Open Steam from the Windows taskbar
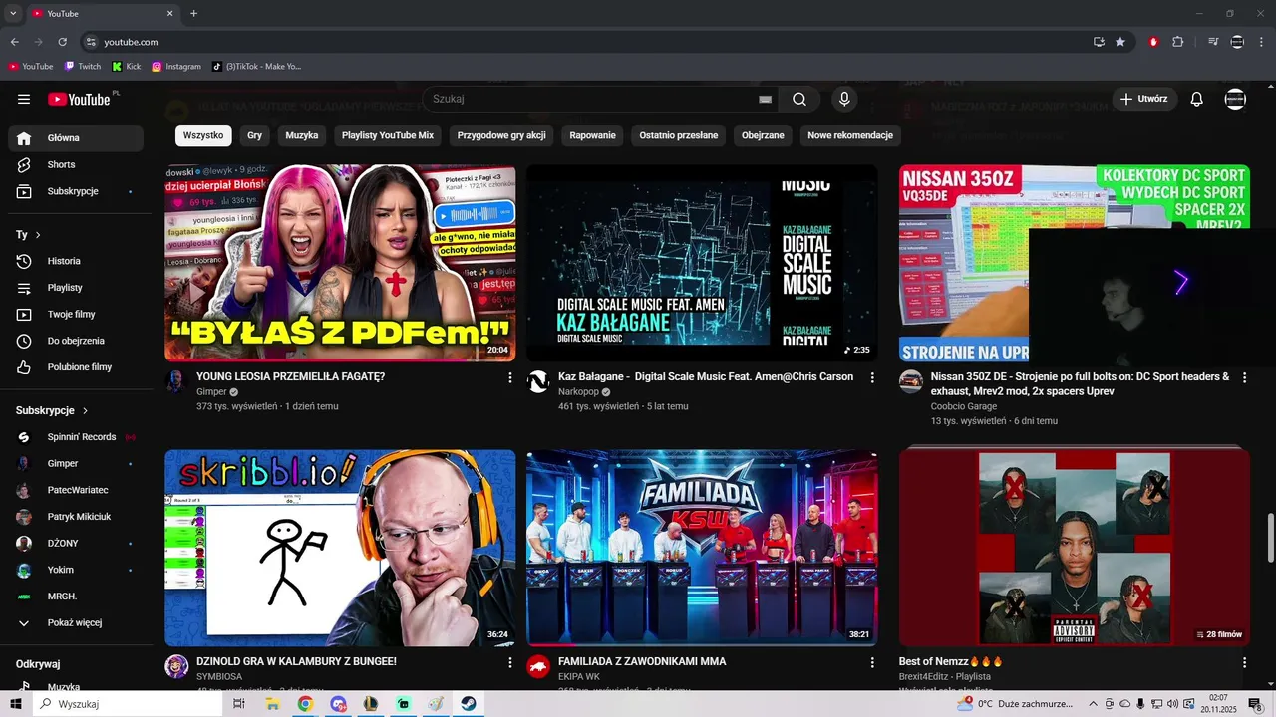Viewport: 1276px width, 717px height. pos(469,704)
